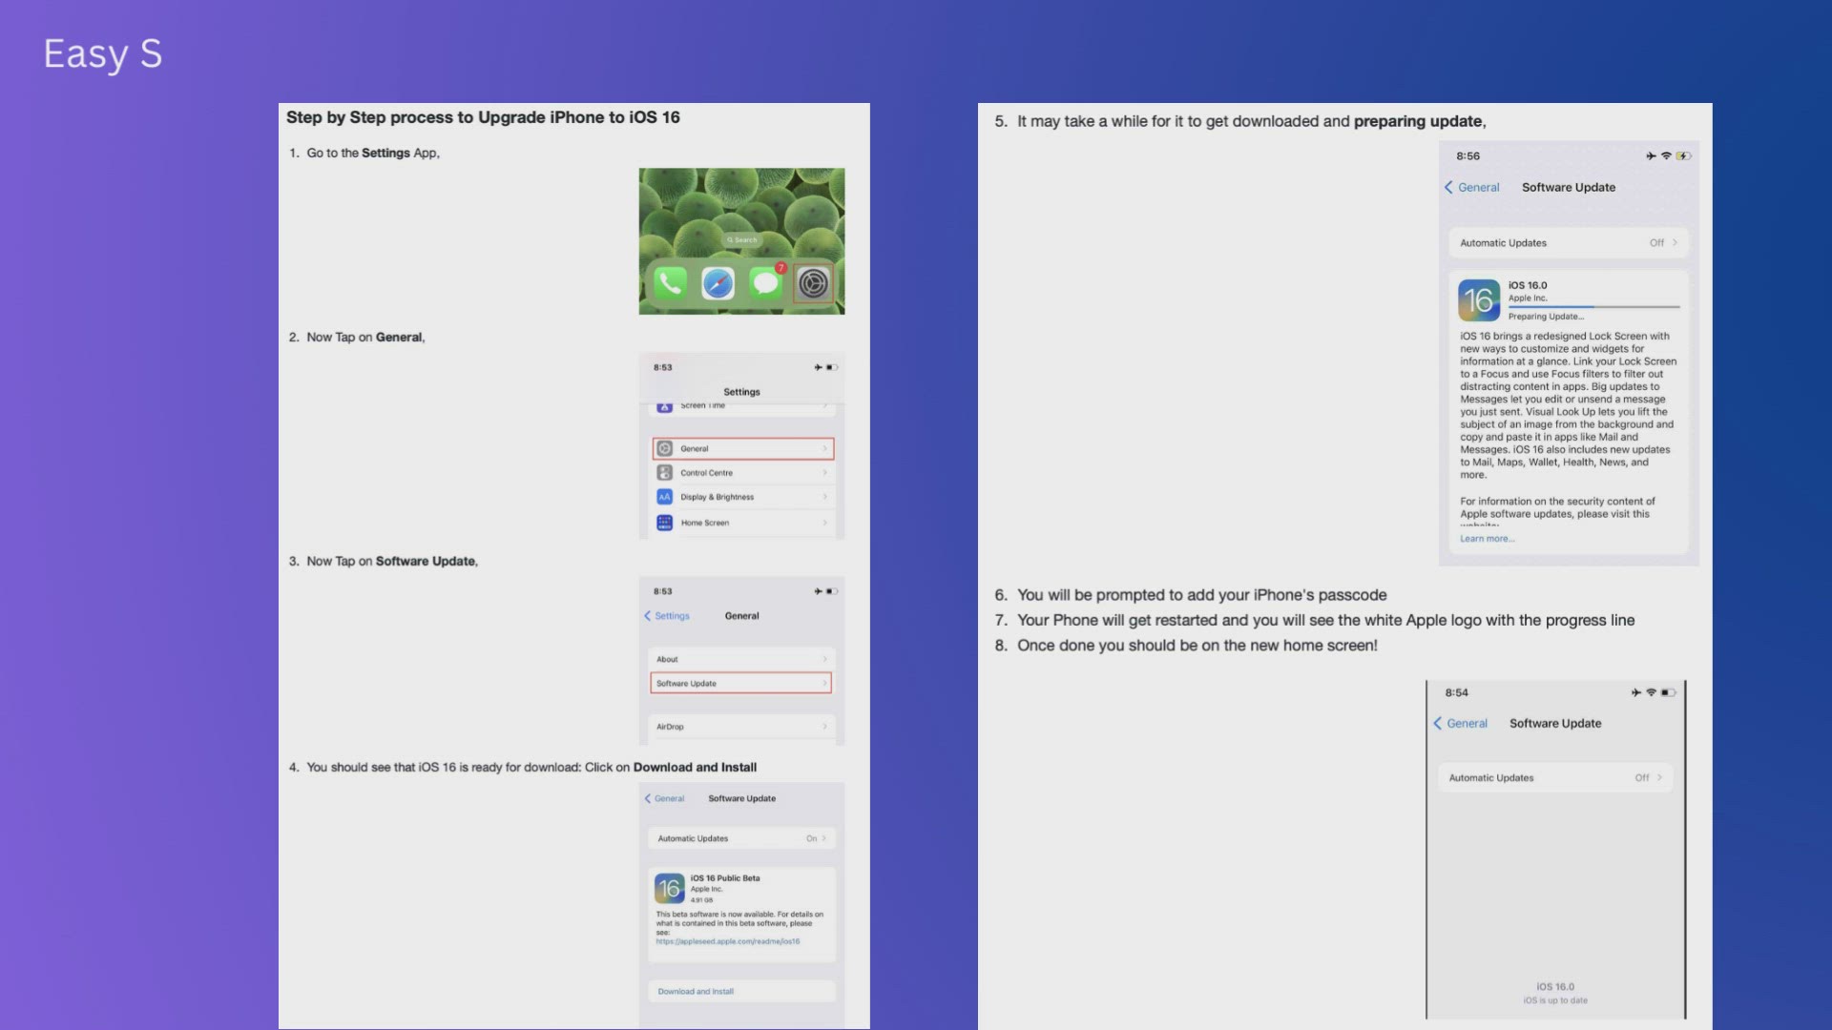Click step 8 new home screen text
This screenshot has width=1832, height=1030.
coord(1197,646)
